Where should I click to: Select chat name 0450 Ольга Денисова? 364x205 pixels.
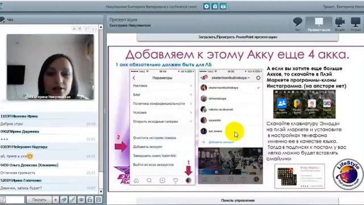[29, 165]
